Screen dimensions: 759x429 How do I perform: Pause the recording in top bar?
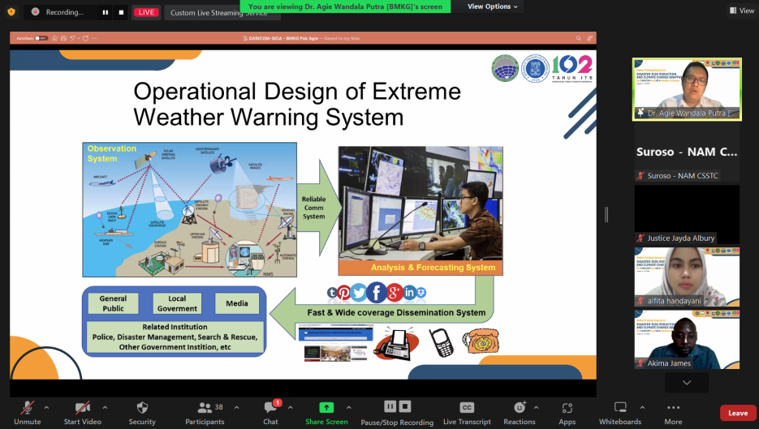point(105,13)
